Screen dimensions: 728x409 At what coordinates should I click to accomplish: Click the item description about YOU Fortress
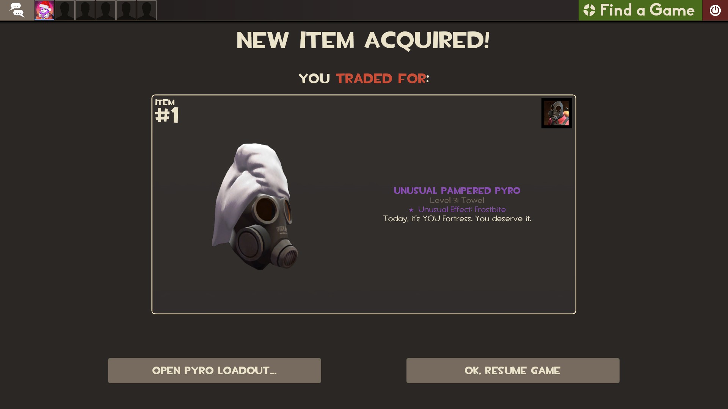457,219
